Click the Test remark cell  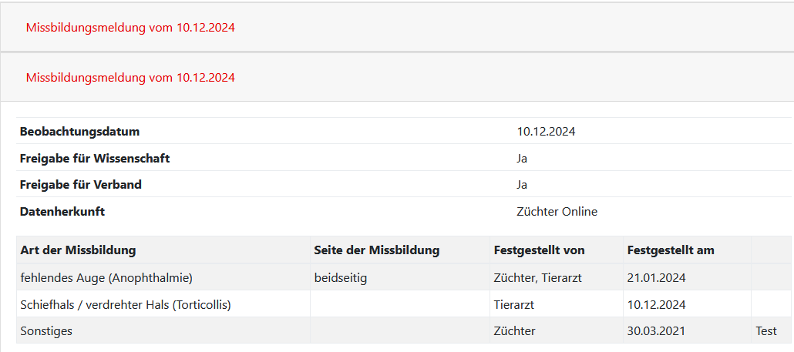(766, 330)
